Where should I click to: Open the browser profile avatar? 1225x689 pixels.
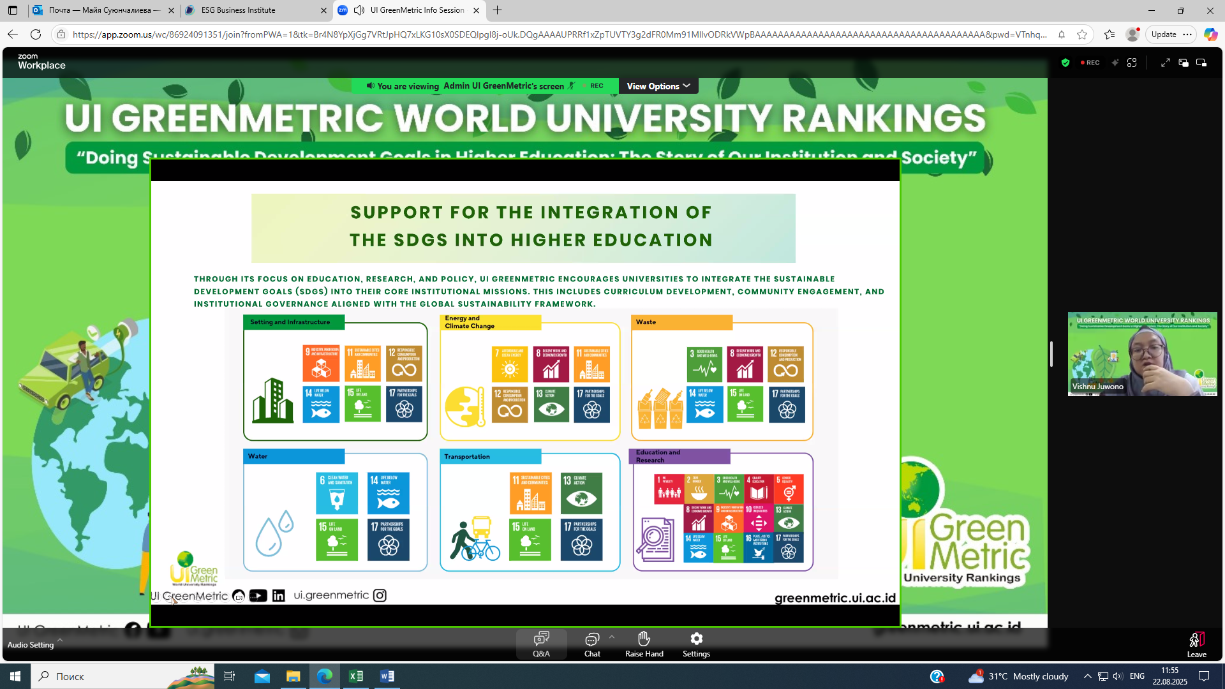click(1133, 34)
